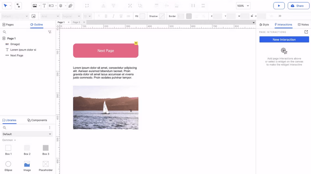This screenshot has width=311, height=174.
Task: Select the form field insert tool
Action: pos(51,6)
